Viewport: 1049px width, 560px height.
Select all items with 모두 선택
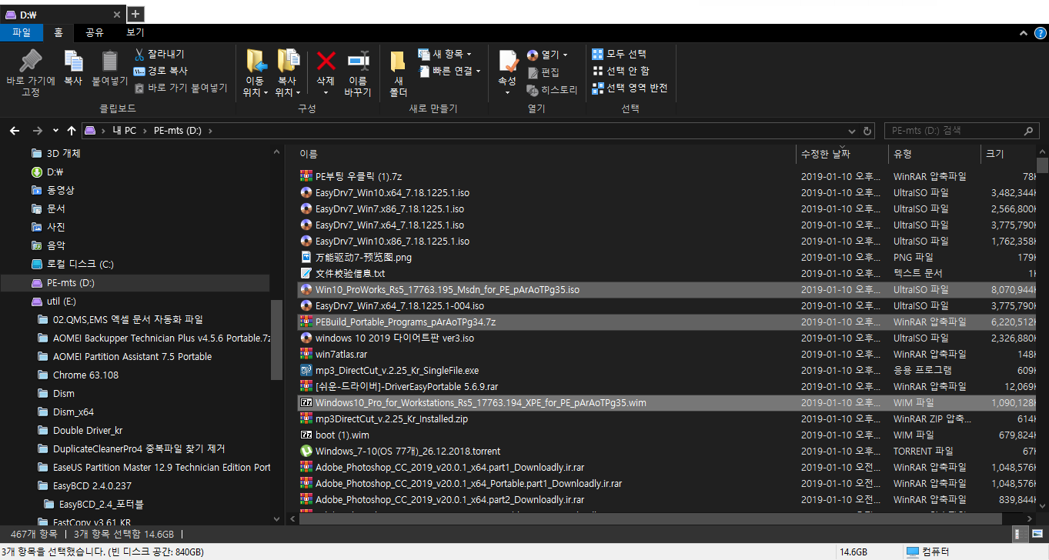(620, 54)
